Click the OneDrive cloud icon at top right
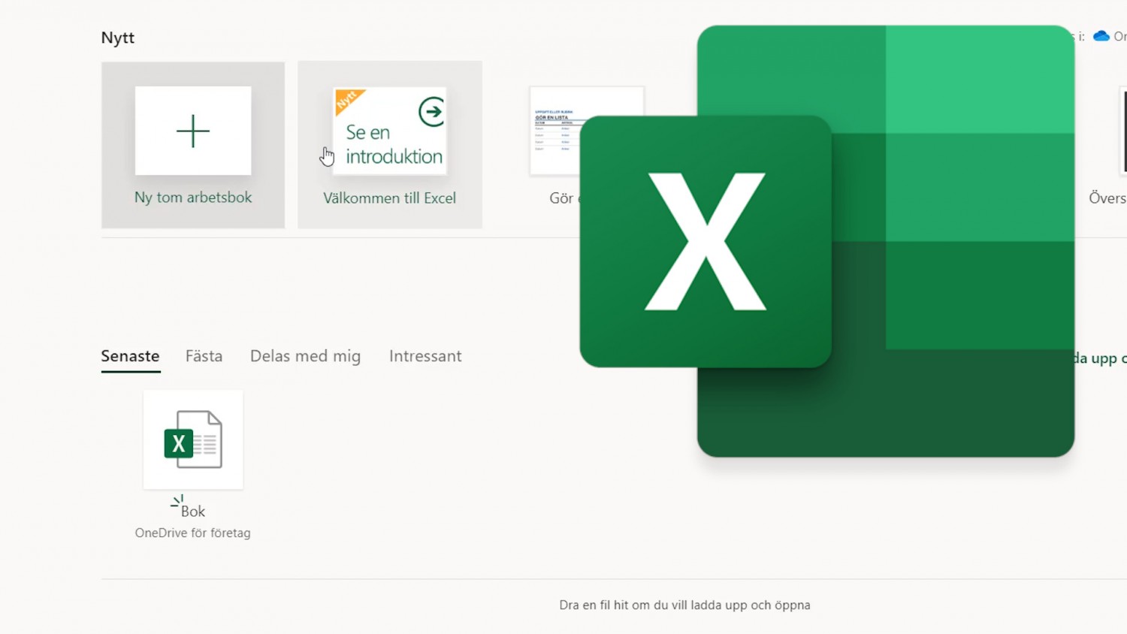The image size is (1127, 634). click(1101, 35)
